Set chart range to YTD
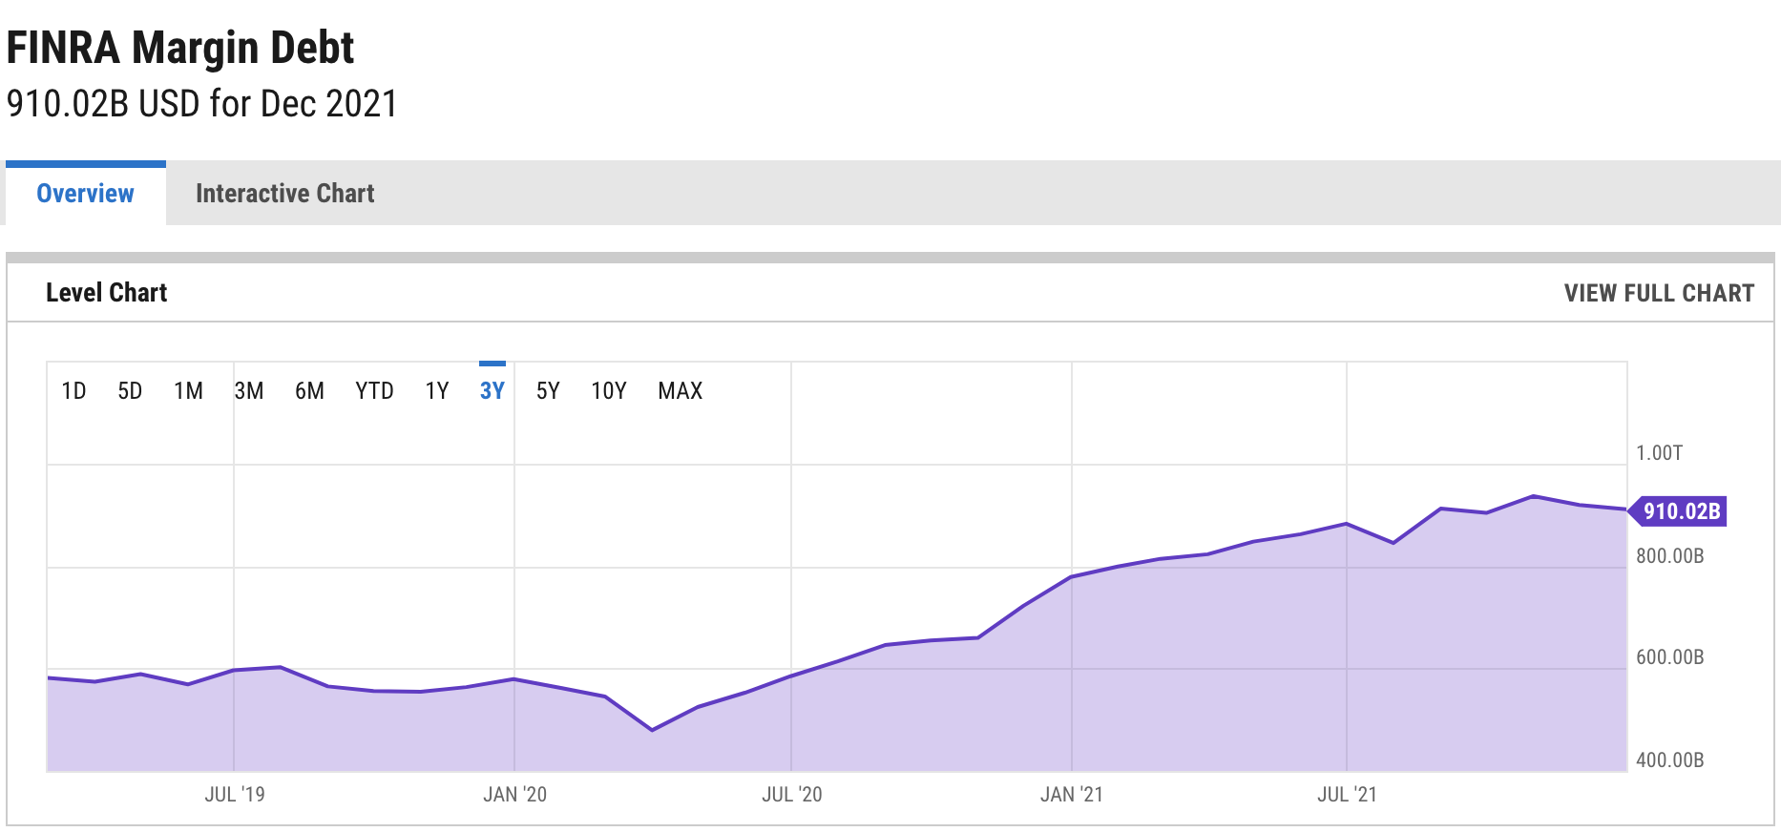The width and height of the screenshot is (1781, 832). (x=374, y=390)
